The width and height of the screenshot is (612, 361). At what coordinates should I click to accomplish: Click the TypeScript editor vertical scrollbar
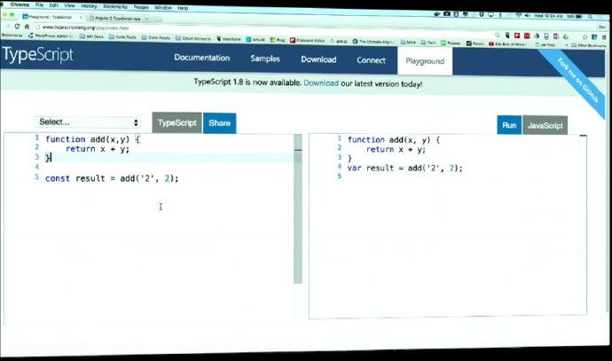(298, 208)
